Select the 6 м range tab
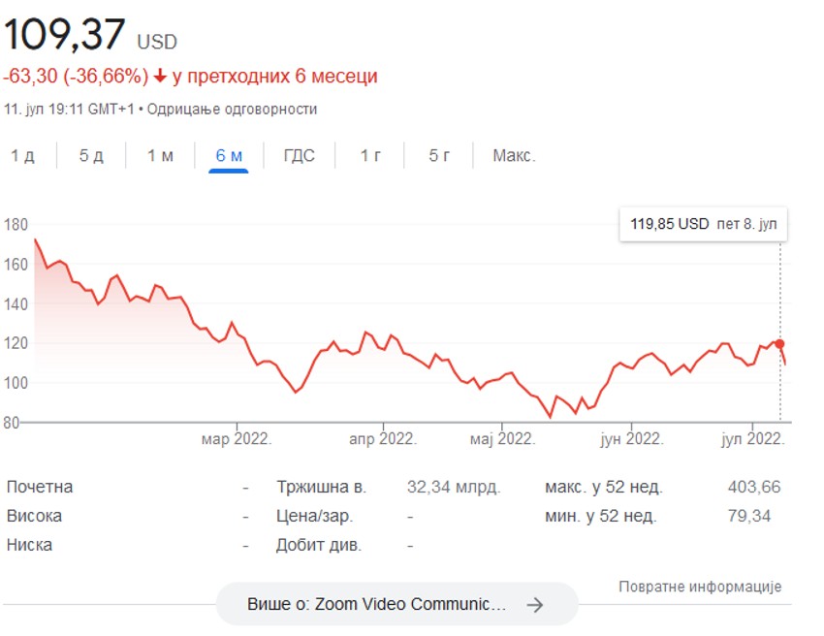This screenshot has height=636, width=824. 229,156
